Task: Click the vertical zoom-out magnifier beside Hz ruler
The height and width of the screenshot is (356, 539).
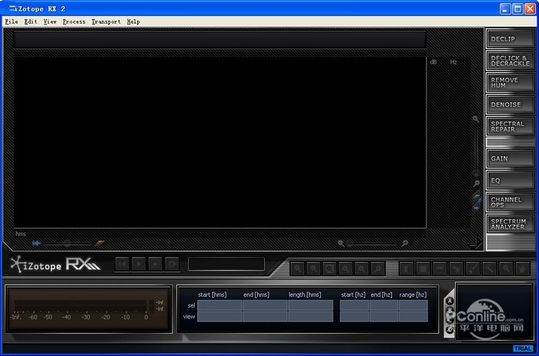Action: [476, 183]
